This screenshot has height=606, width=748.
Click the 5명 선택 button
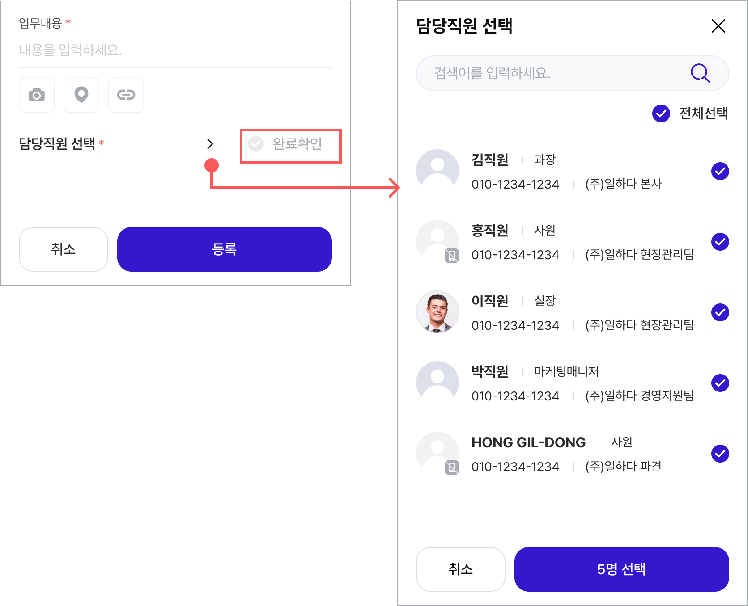622,569
